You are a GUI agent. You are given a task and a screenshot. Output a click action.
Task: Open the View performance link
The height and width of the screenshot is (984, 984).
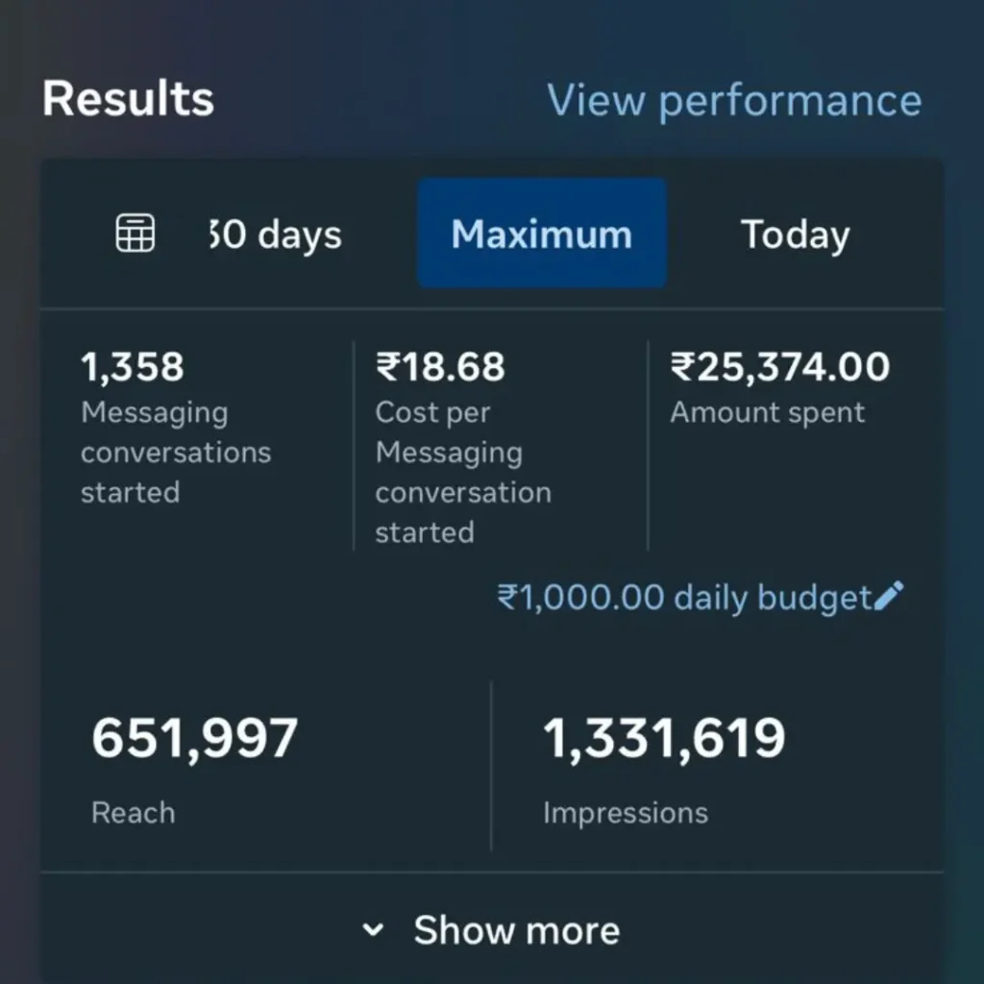734,101
